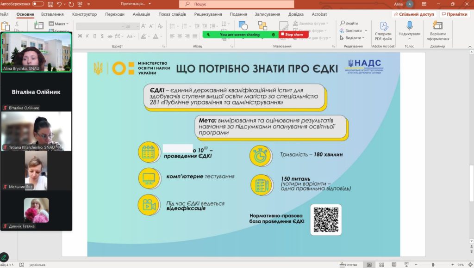Expand the Select (Виділити) dropdown
Viewport: 474px width, 268px height.
tap(354, 38)
